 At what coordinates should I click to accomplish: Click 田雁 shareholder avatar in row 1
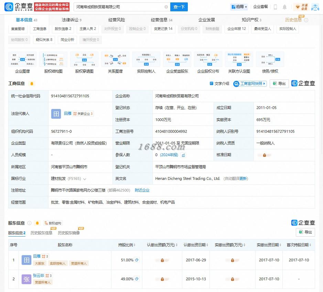coord(26,260)
